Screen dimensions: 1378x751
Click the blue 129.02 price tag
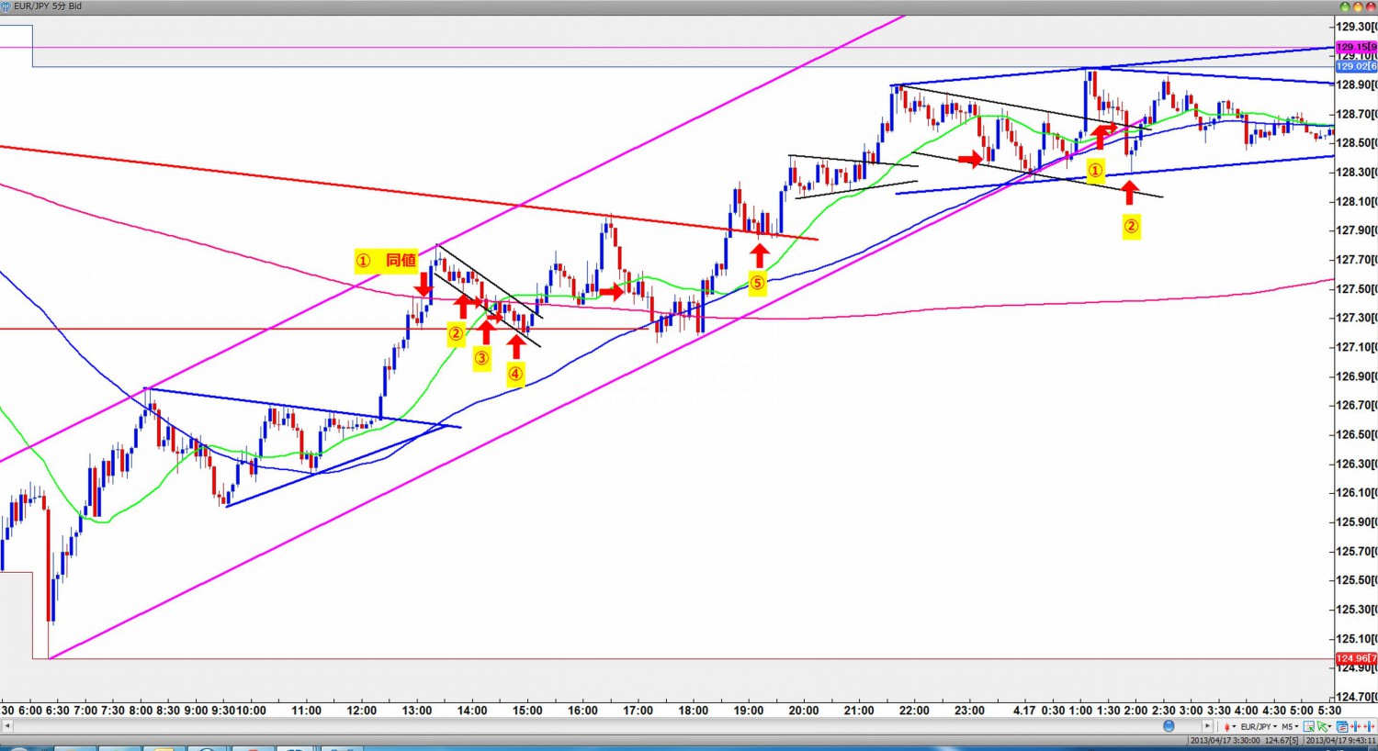pos(1356,66)
